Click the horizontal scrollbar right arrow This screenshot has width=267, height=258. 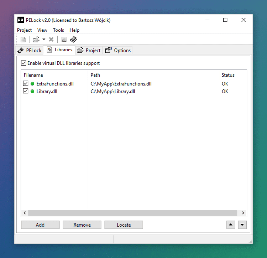pos(243,213)
